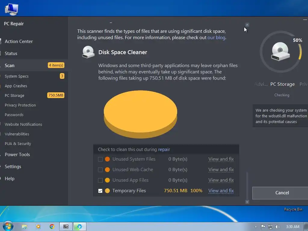View and fix Temporary Files

[221, 190]
